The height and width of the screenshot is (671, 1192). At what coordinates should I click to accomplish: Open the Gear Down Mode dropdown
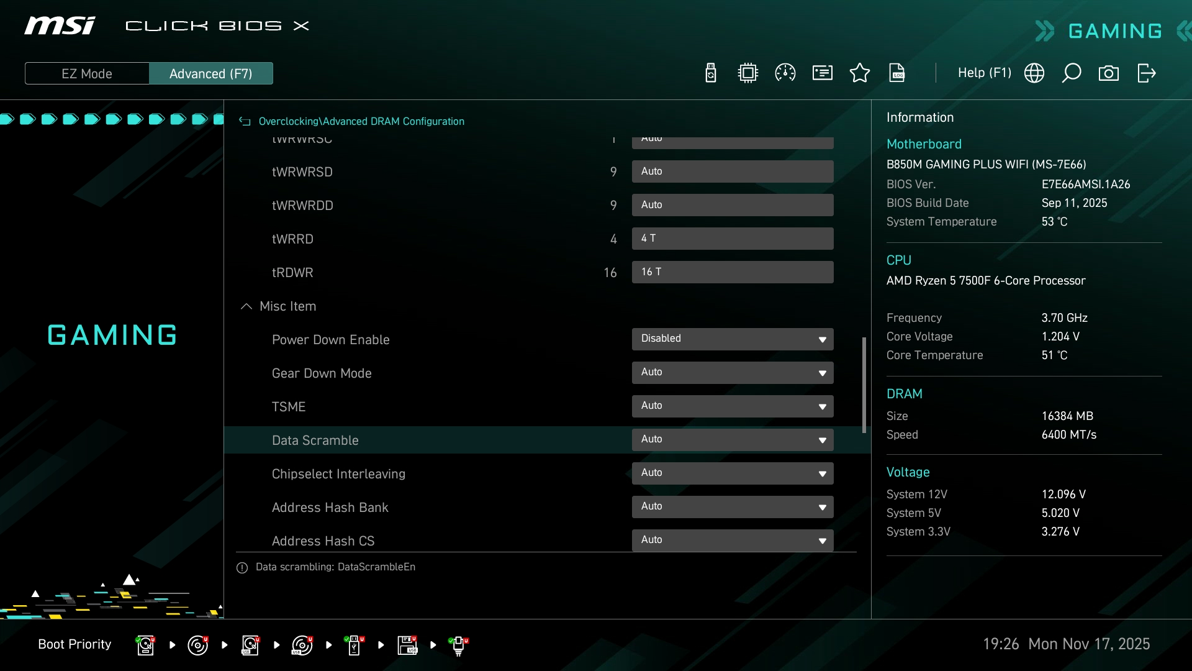(733, 373)
